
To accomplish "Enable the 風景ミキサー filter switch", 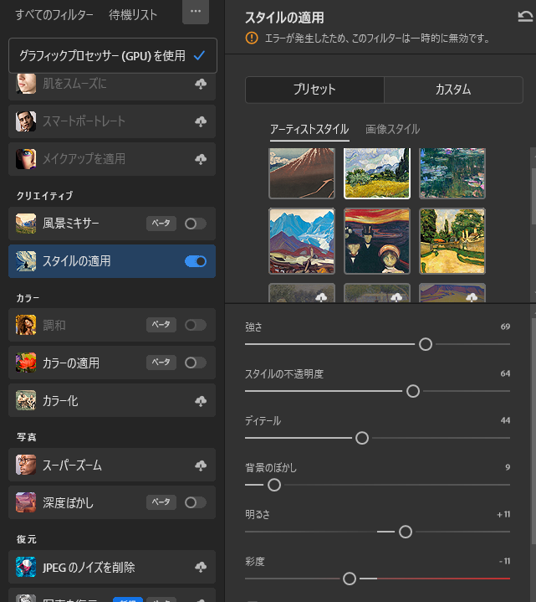I will point(195,224).
